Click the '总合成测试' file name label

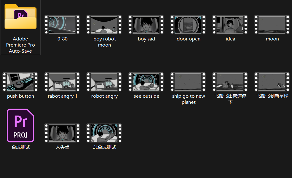click(x=104, y=147)
